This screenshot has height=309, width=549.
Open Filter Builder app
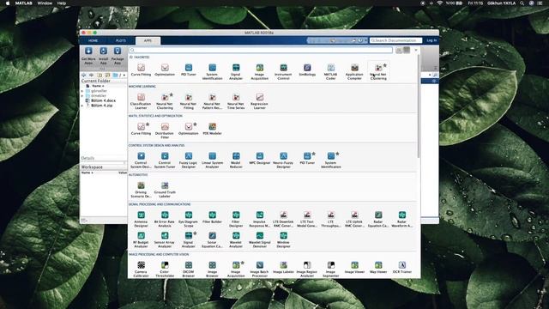coord(212,217)
